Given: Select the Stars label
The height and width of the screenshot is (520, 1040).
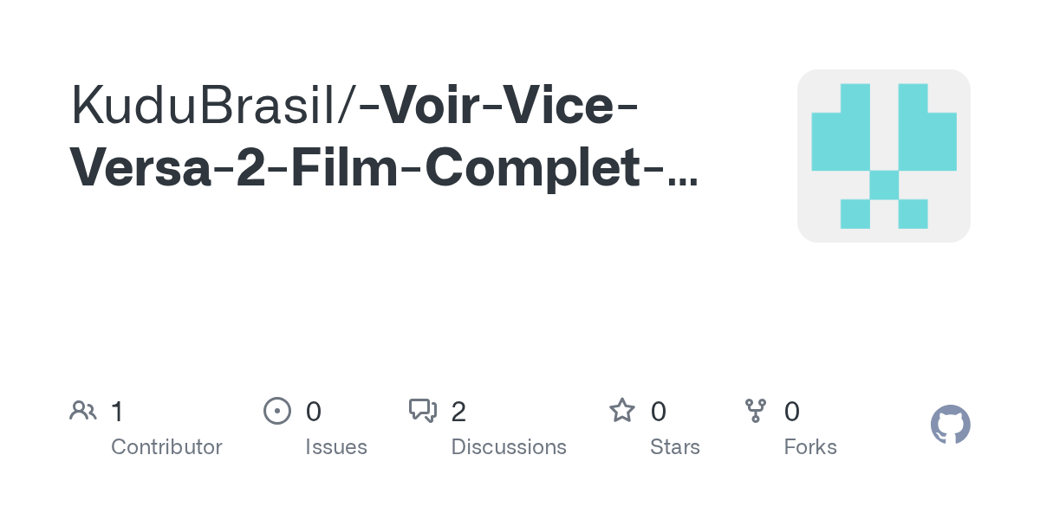Looking at the screenshot, I should pos(675,447).
